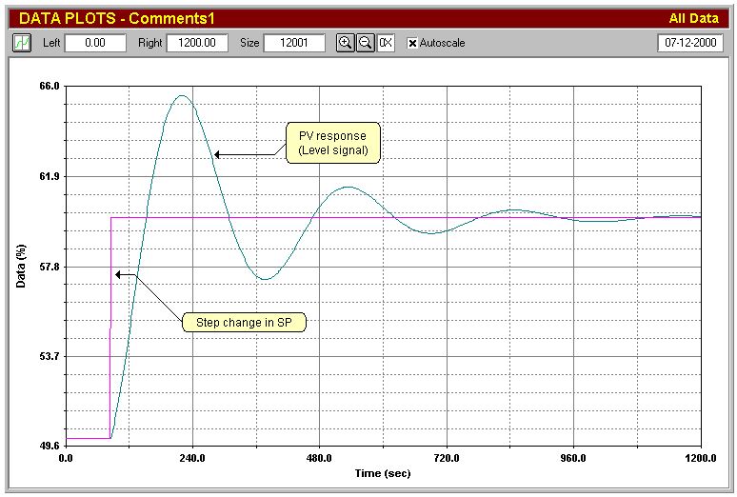The height and width of the screenshot is (497, 737).
Task: Click the zoom out magnifier icon
Action: (x=366, y=43)
